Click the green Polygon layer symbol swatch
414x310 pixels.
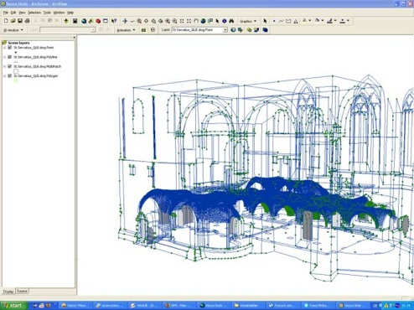pyautogui.click(x=16, y=80)
